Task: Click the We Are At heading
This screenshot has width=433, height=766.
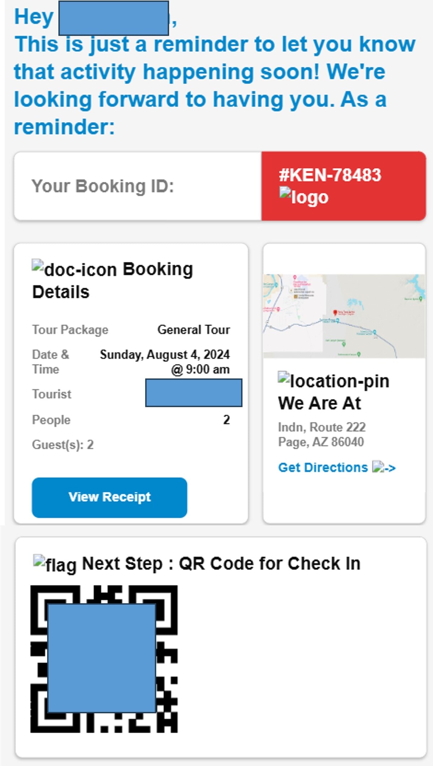Action: pyautogui.click(x=319, y=403)
